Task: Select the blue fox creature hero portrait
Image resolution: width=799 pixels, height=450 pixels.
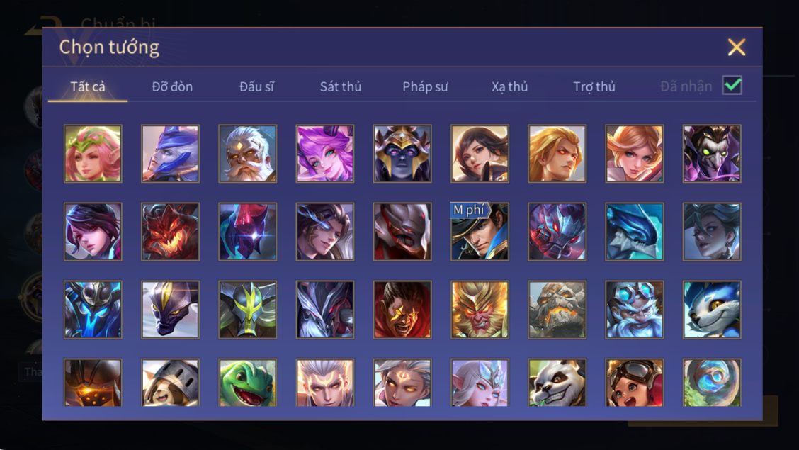Action: (712, 310)
